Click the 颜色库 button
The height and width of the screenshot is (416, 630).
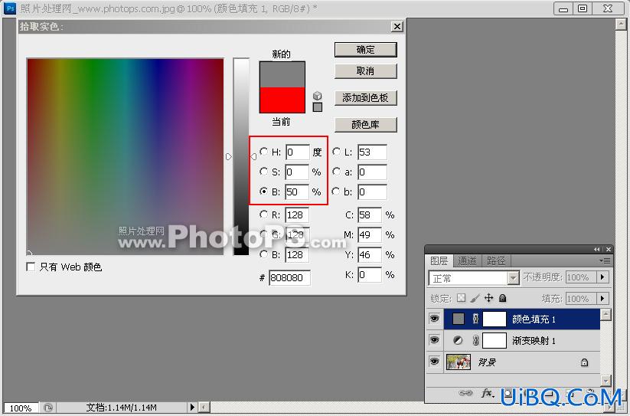pyautogui.click(x=366, y=125)
